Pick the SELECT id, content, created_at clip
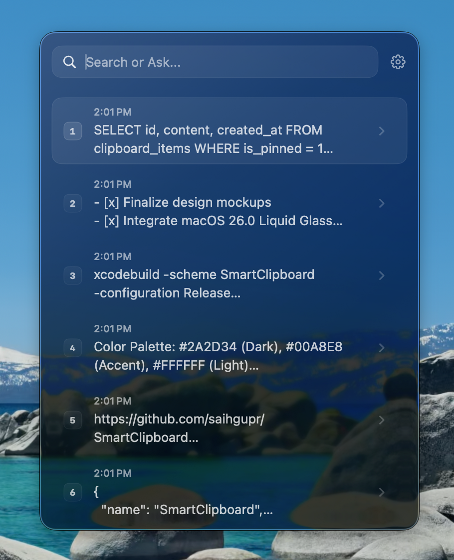 coord(229,131)
